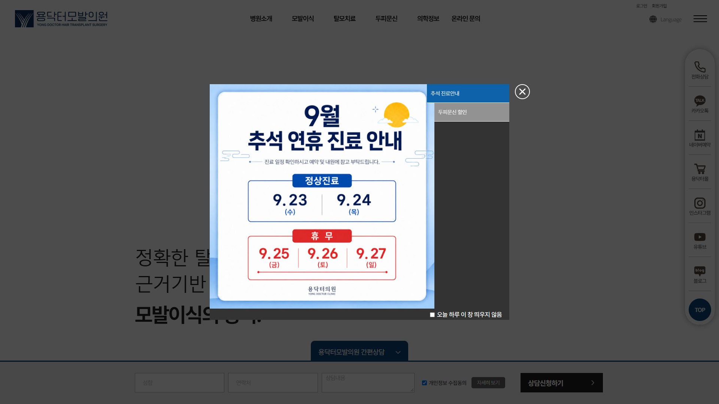
Task: Open the 의학정보 menu
Action: pos(428,19)
